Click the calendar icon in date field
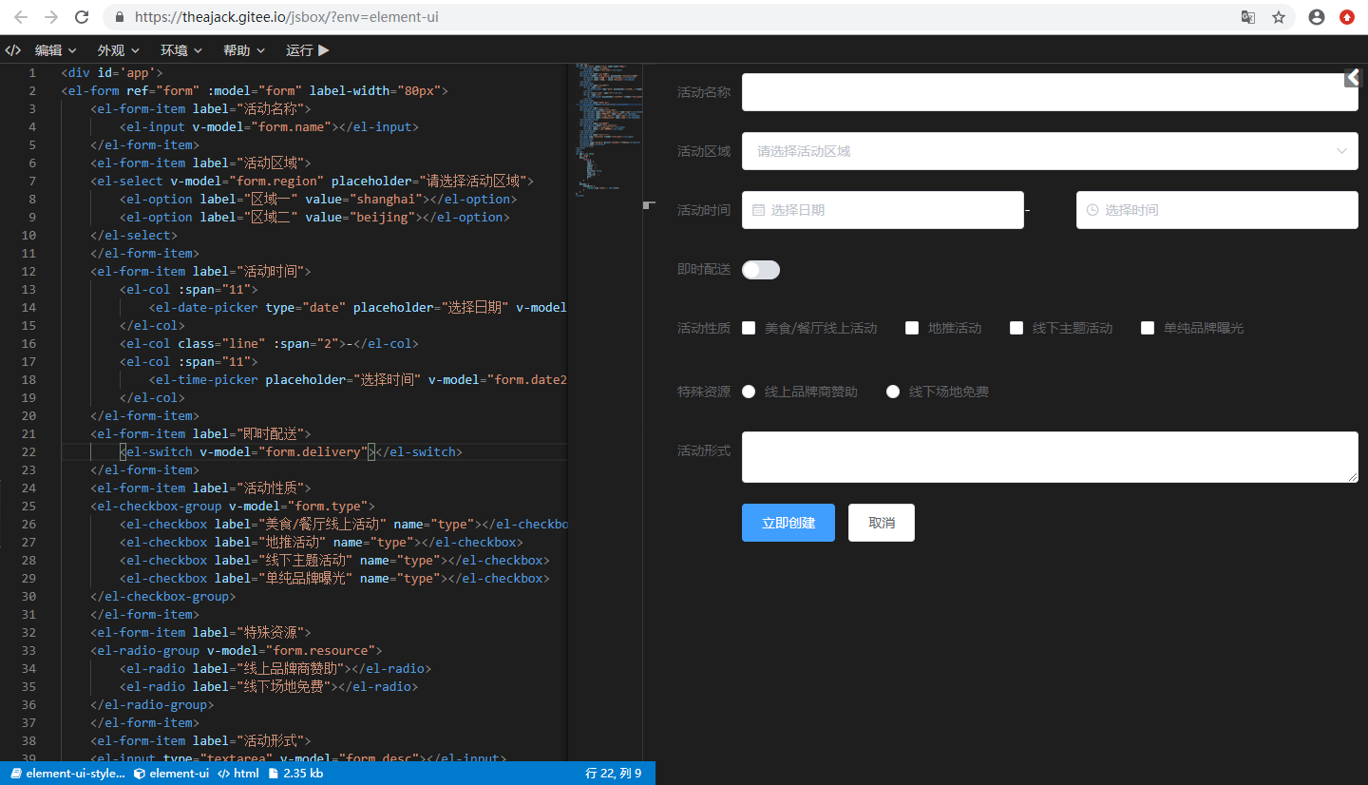The image size is (1368, 785). [758, 210]
